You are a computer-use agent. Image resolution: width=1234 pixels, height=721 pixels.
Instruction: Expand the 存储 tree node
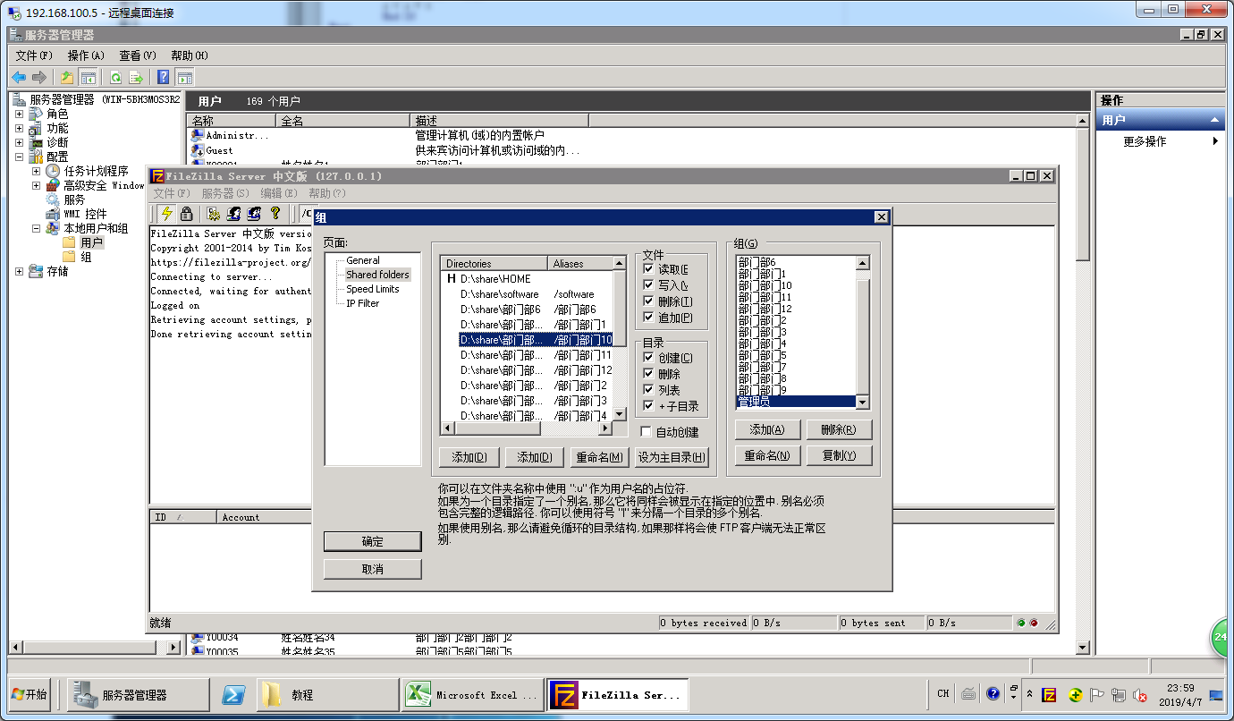pyautogui.click(x=20, y=271)
